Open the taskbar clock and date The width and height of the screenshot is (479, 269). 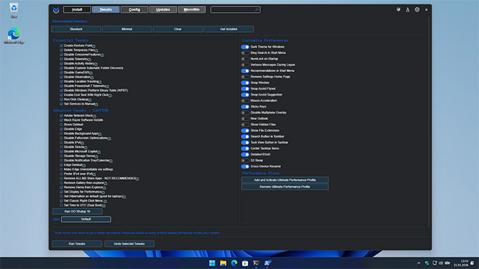[x=461, y=263]
